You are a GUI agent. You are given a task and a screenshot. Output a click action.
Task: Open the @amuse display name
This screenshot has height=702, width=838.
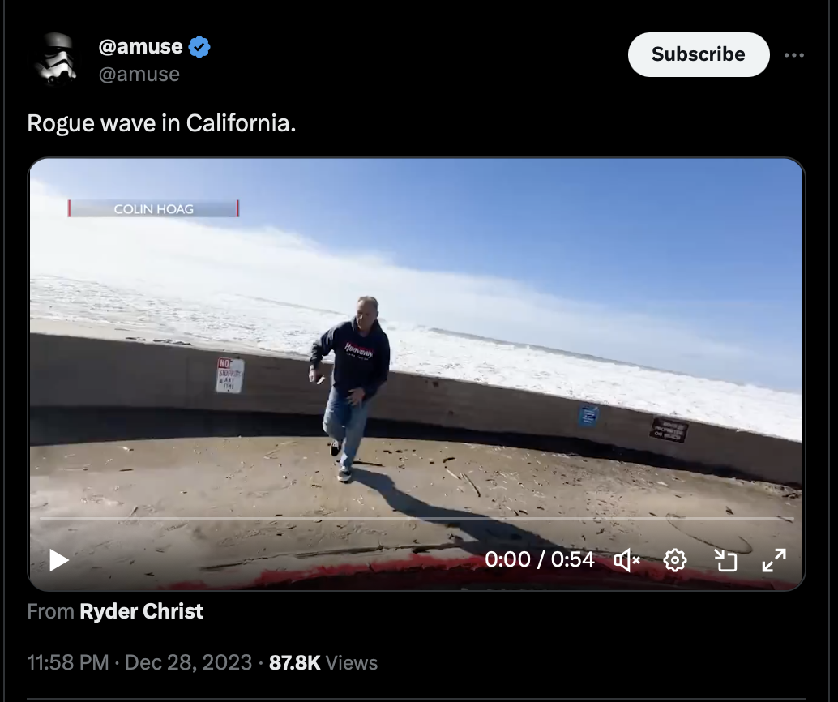coord(140,46)
